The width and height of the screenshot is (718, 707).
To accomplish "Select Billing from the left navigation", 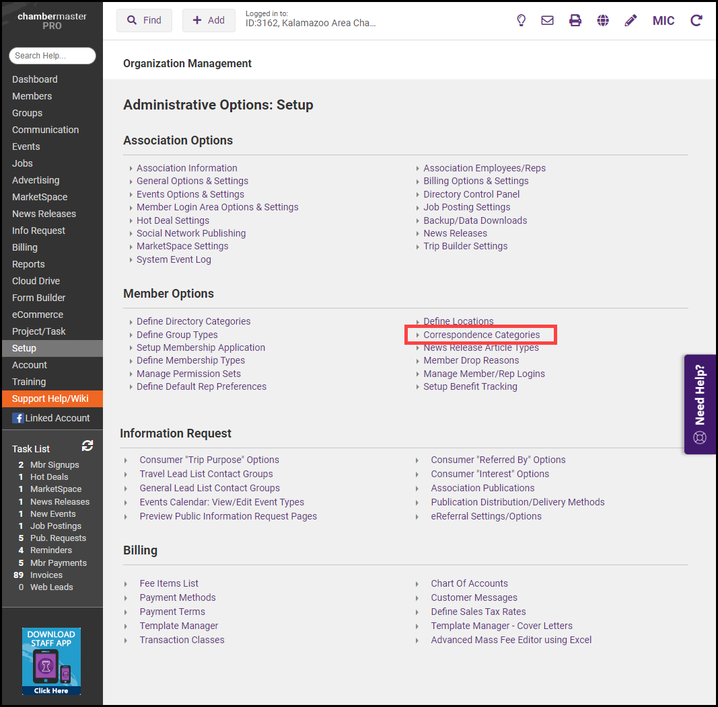I will [x=25, y=247].
